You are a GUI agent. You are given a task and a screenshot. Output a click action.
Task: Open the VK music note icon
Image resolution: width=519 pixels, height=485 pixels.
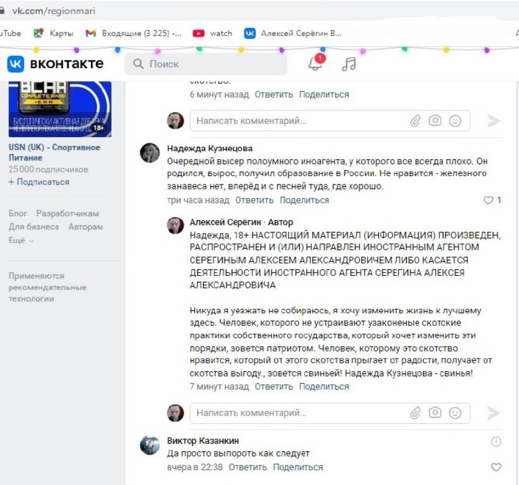(348, 64)
